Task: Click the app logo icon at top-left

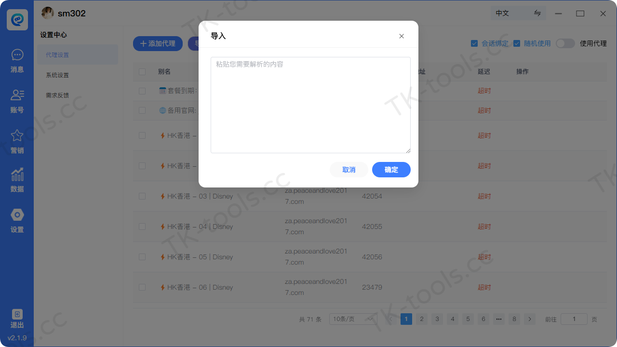Action: [x=17, y=19]
